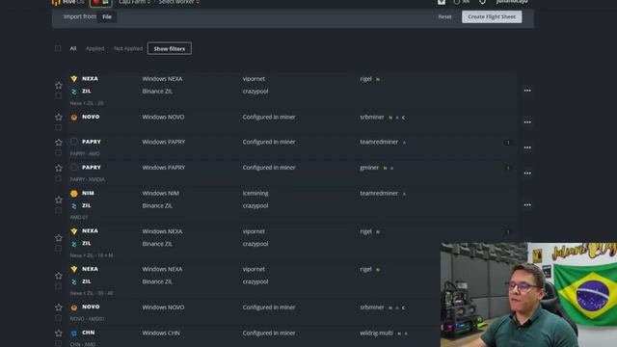The height and width of the screenshot is (347, 617).
Task: Switch to the All filter tab
Action: [73, 48]
